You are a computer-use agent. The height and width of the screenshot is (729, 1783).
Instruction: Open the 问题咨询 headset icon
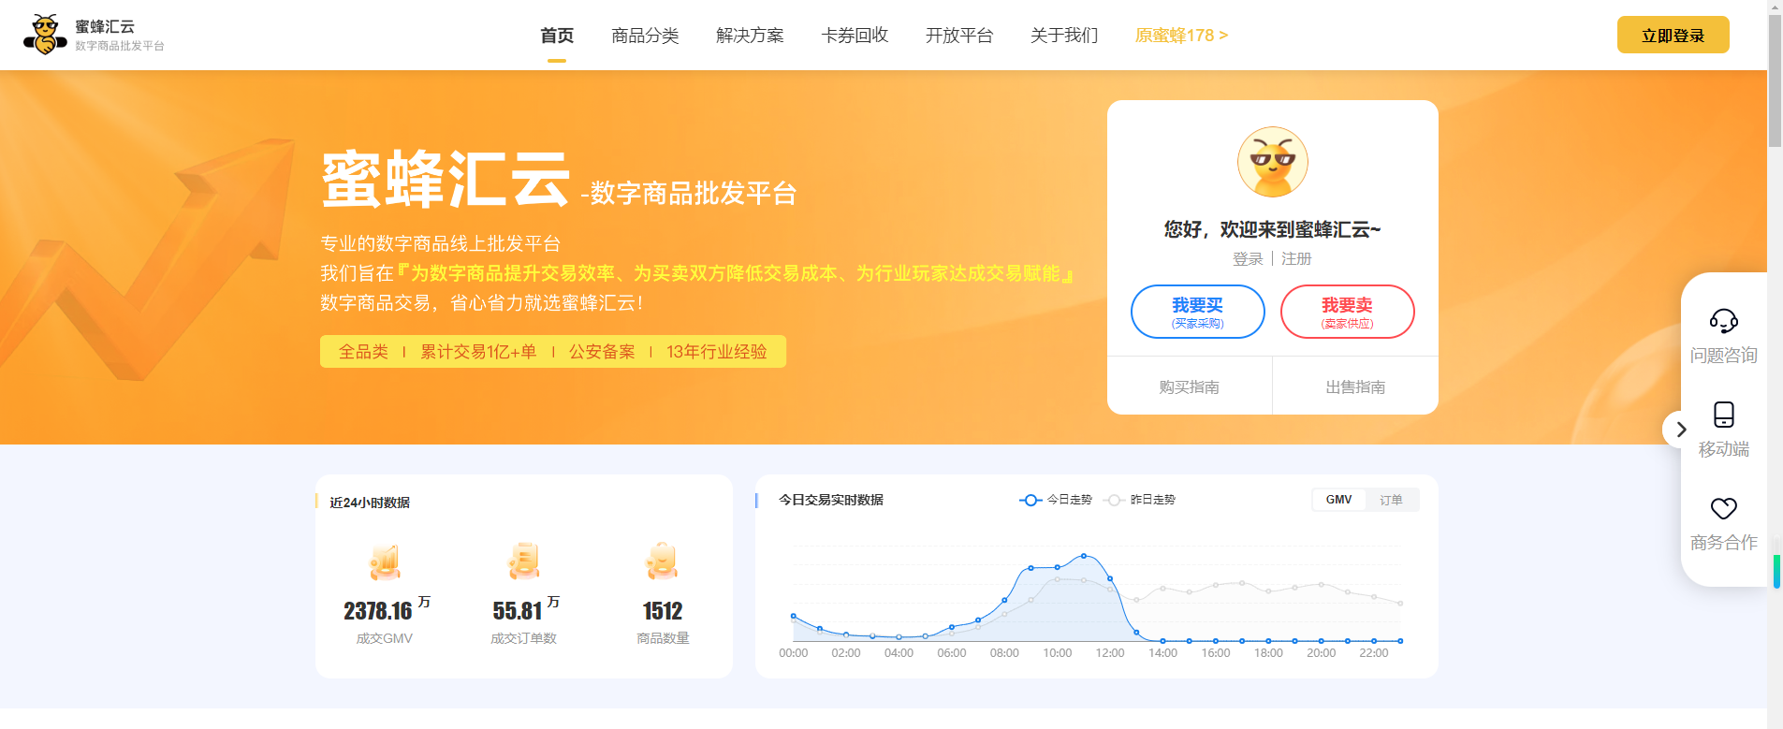pos(1723,321)
